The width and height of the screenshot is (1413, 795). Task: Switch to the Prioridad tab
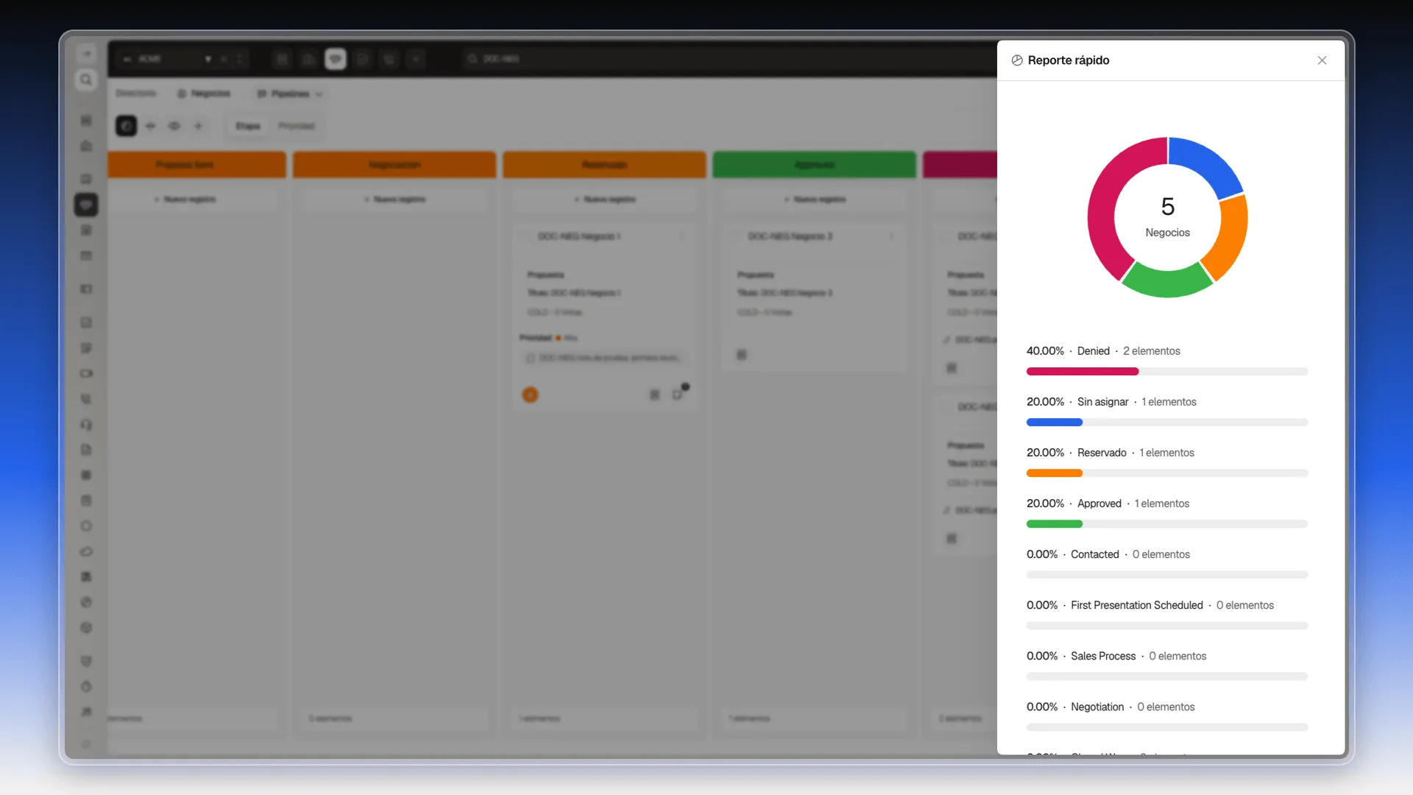pos(297,126)
